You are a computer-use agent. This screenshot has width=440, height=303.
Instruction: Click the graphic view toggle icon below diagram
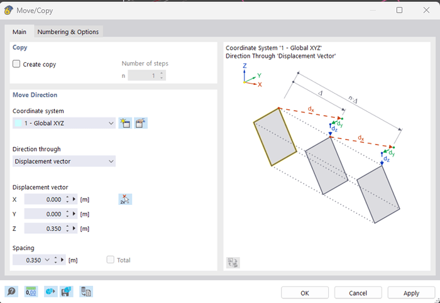(x=233, y=263)
